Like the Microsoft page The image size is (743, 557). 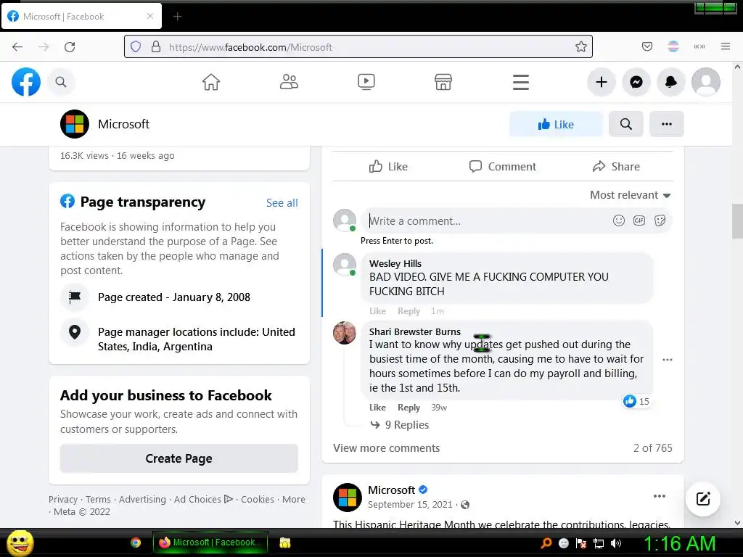pyautogui.click(x=556, y=124)
